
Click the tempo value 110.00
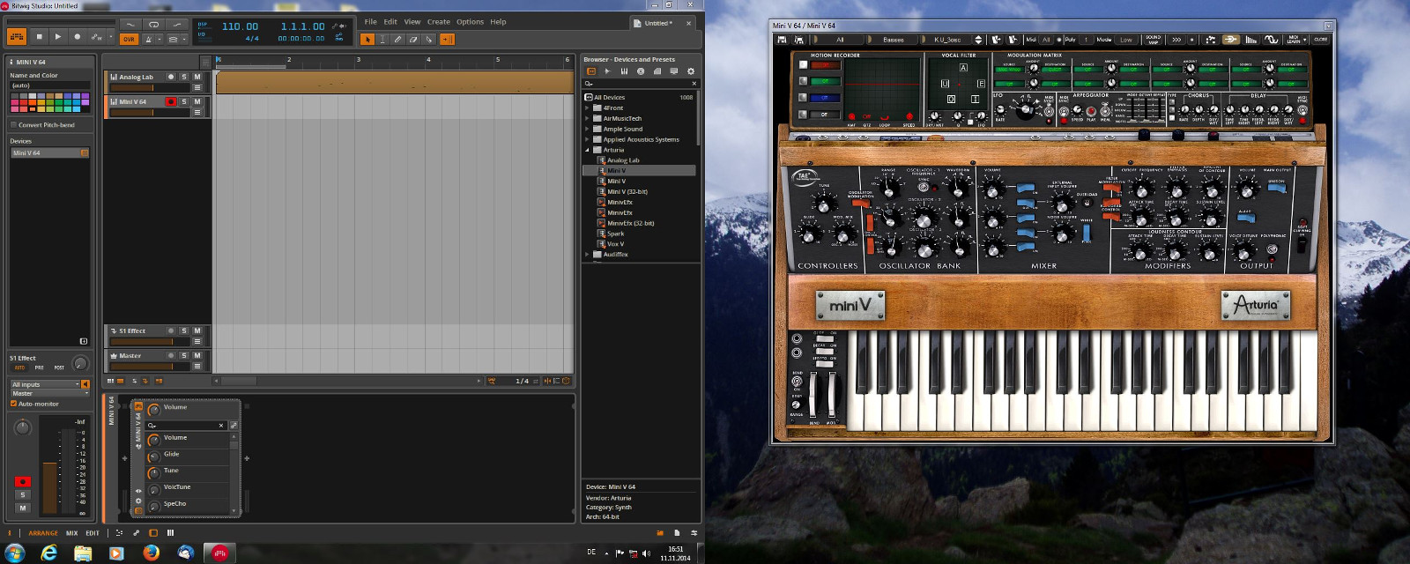[240, 26]
